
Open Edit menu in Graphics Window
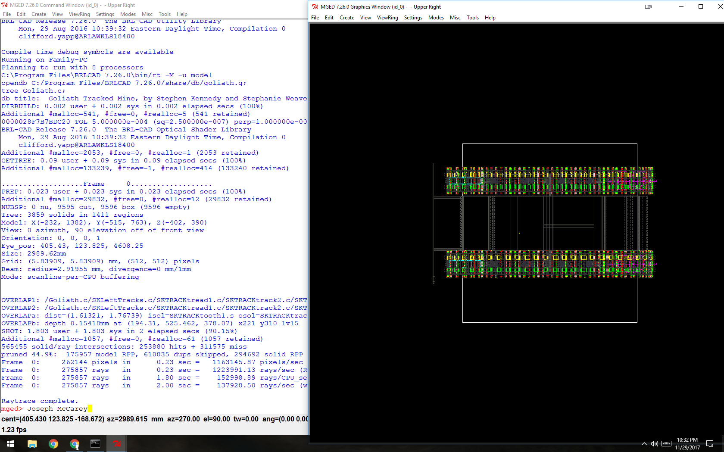pyautogui.click(x=329, y=18)
